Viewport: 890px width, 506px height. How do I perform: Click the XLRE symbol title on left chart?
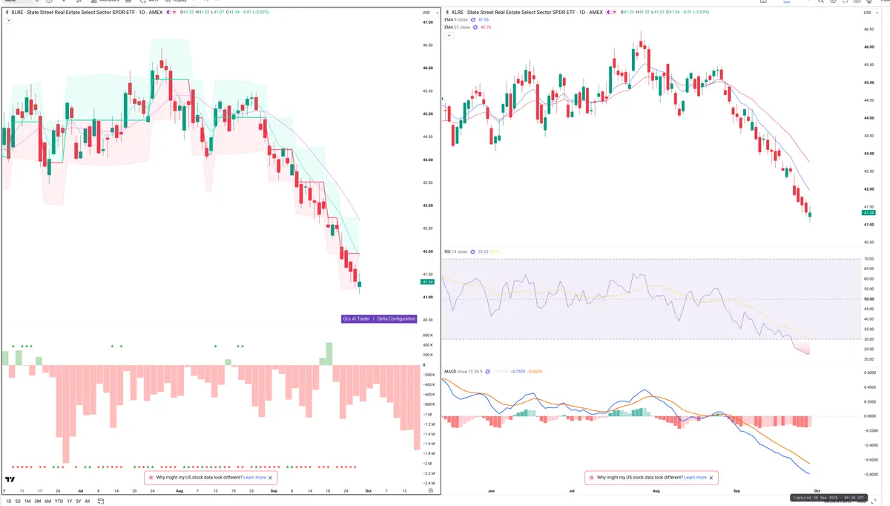tap(85, 13)
